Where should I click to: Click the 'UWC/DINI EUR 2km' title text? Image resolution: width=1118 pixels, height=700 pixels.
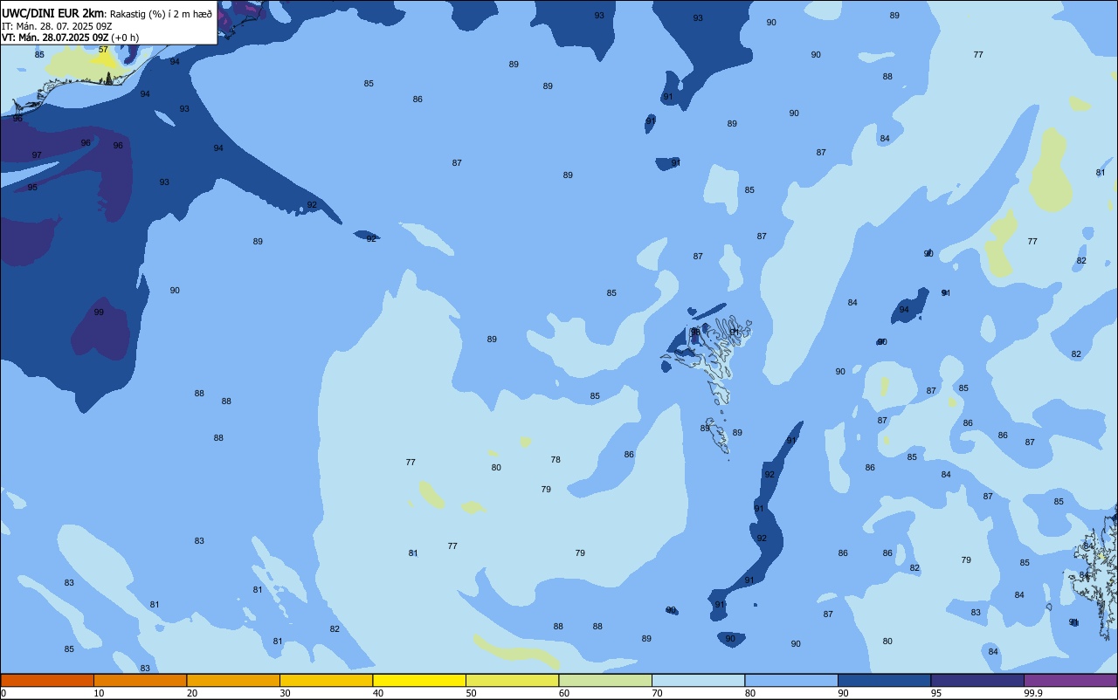(52, 13)
